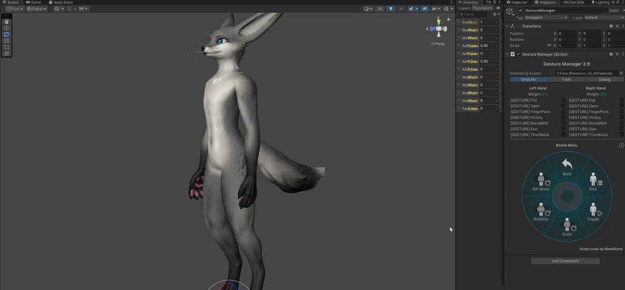Image resolution: width=625 pixels, height=290 pixels.
Task: Select the Rect transform tool
Action: point(7,47)
